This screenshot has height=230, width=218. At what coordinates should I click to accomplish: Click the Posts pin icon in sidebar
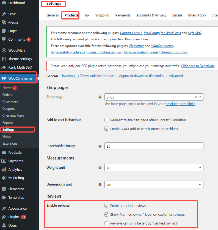pos(4,14)
